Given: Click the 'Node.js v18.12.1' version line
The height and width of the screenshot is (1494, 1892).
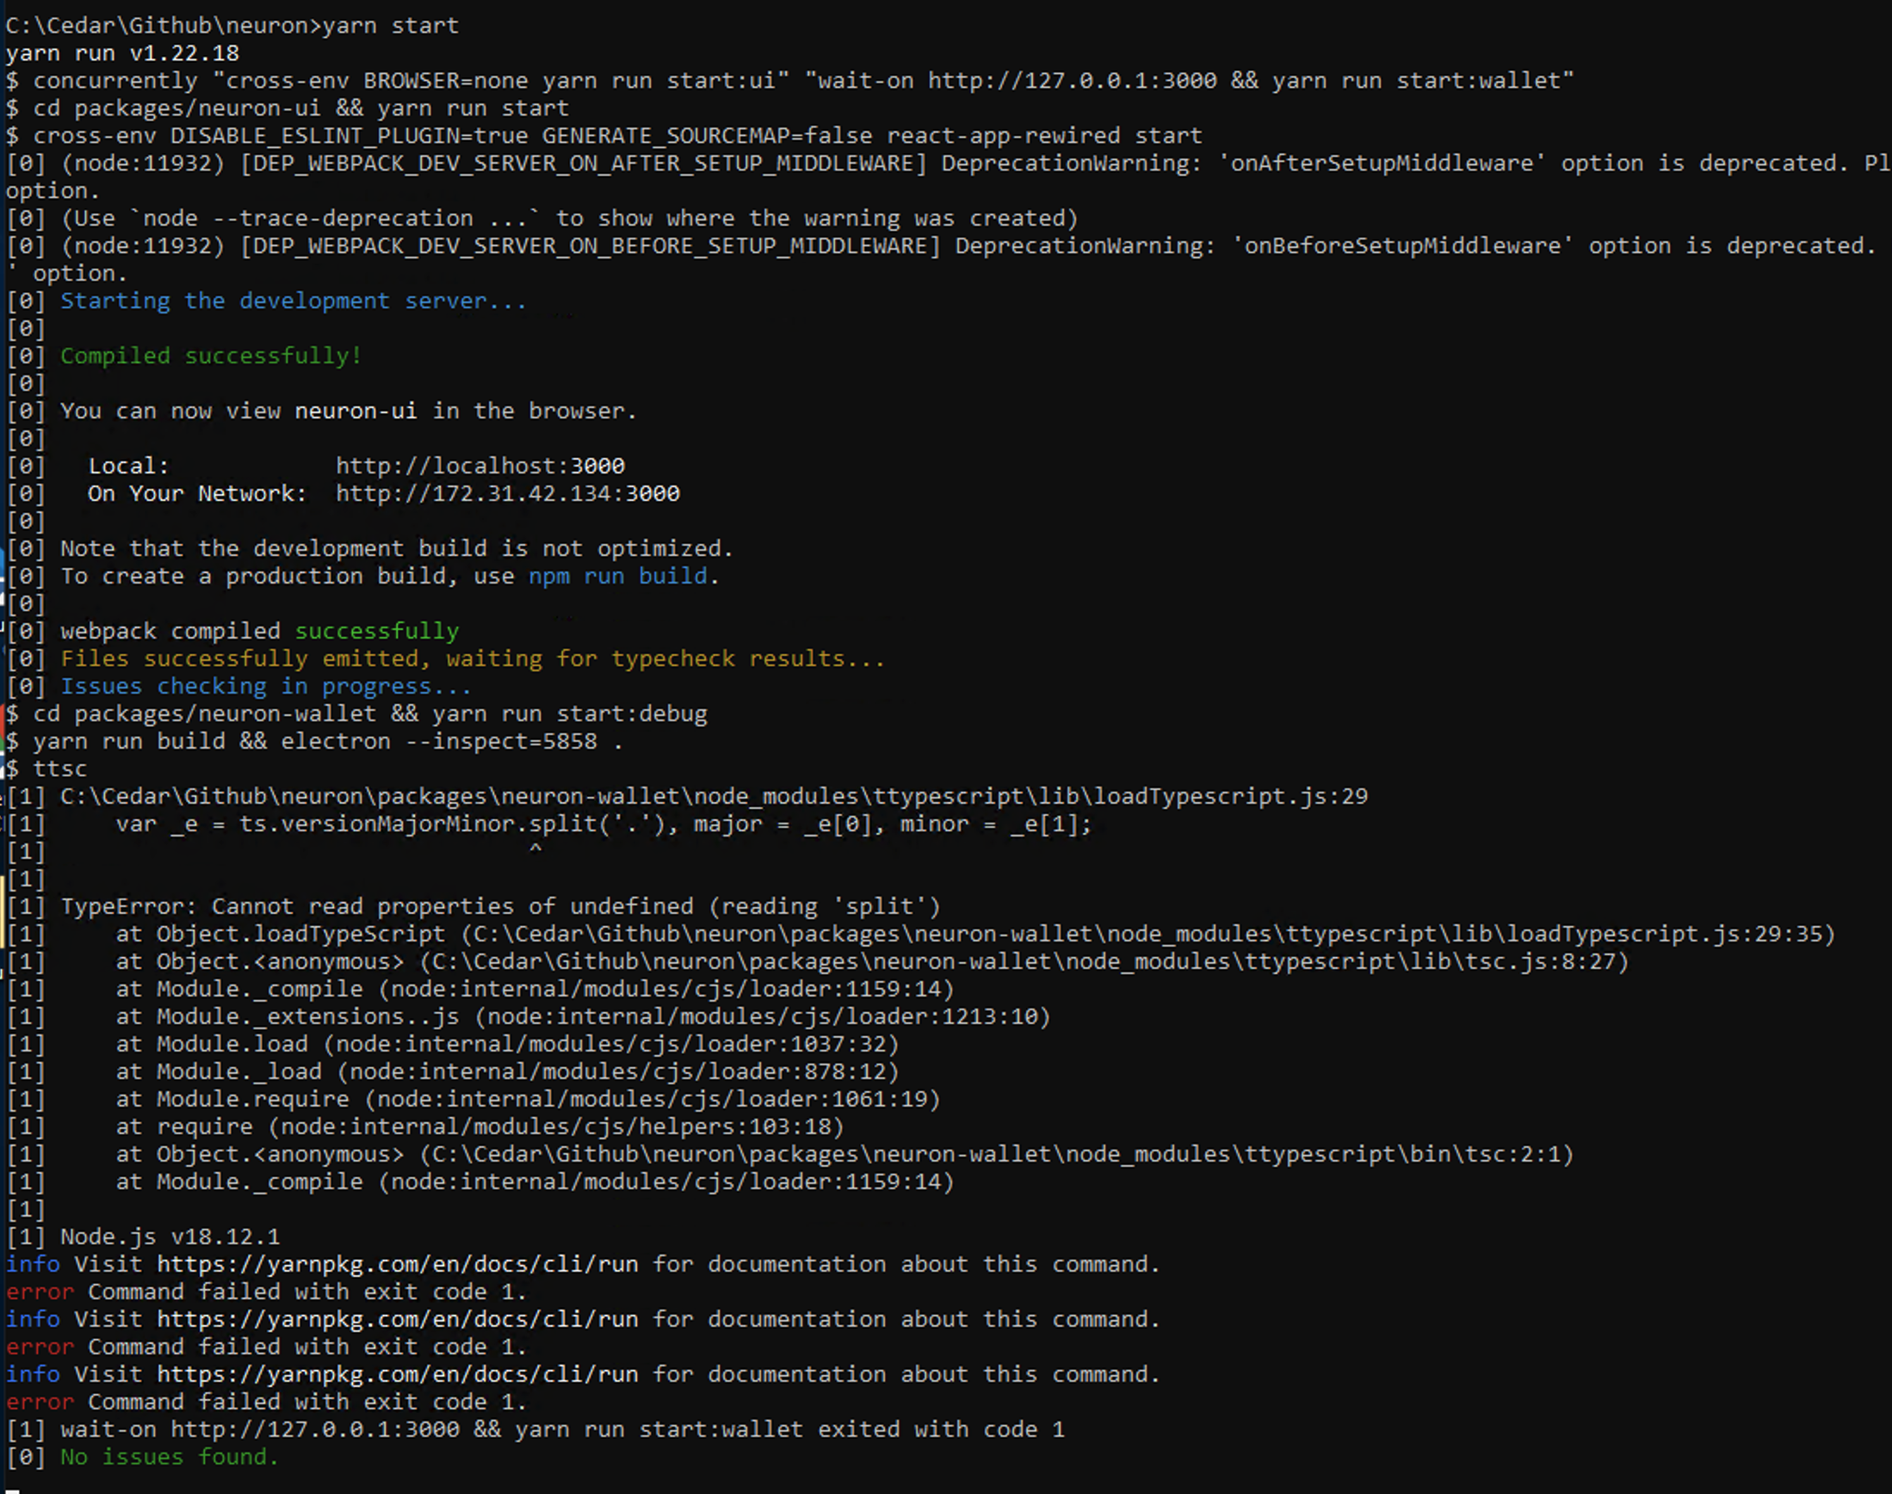Looking at the screenshot, I should [170, 1236].
